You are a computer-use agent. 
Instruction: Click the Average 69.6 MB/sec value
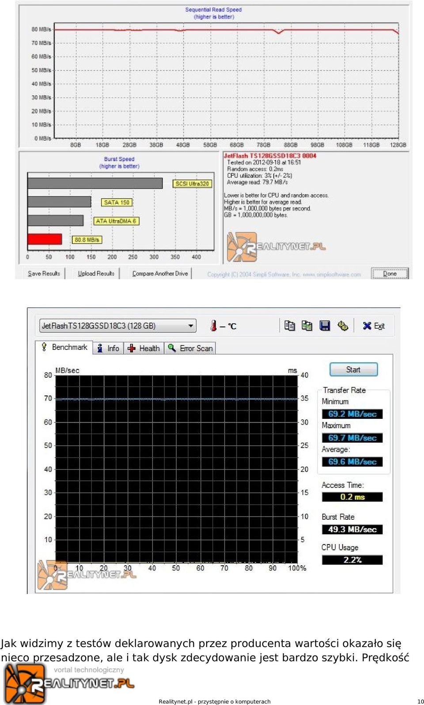click(x=352, y=462)
